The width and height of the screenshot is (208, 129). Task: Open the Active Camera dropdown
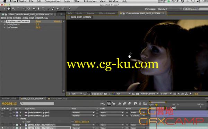click(x=149, y=94)
